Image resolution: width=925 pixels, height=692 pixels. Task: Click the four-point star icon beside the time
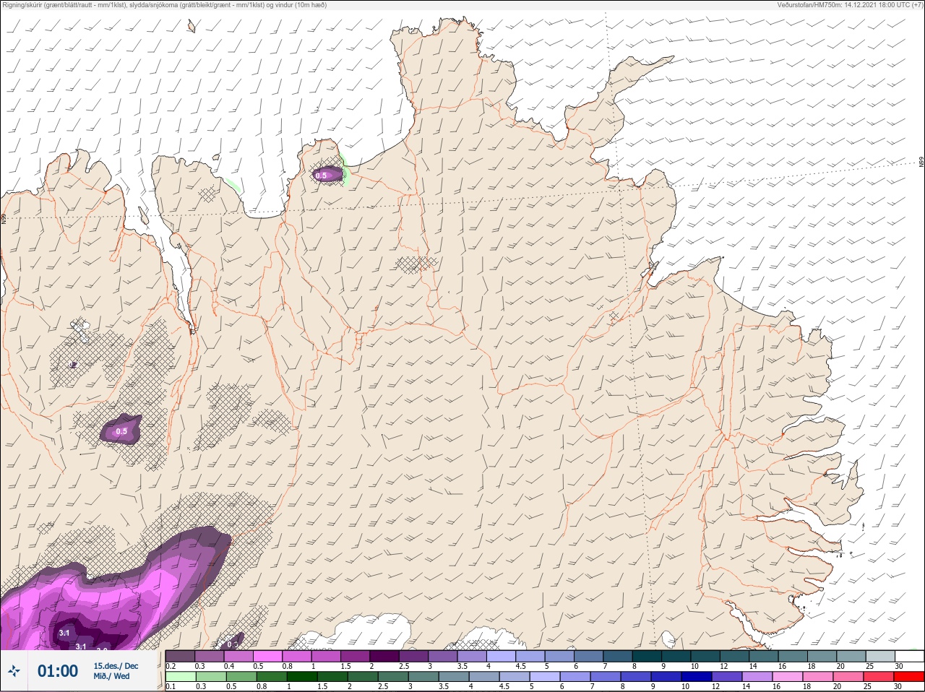pyautogui.click(x=14, y=671)
